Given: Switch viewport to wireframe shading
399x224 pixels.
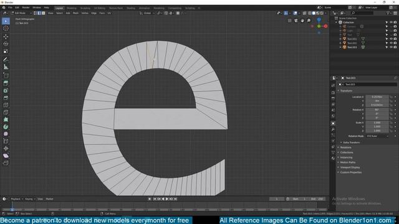Looking at the screenshot, I should (x=310, y=13).
